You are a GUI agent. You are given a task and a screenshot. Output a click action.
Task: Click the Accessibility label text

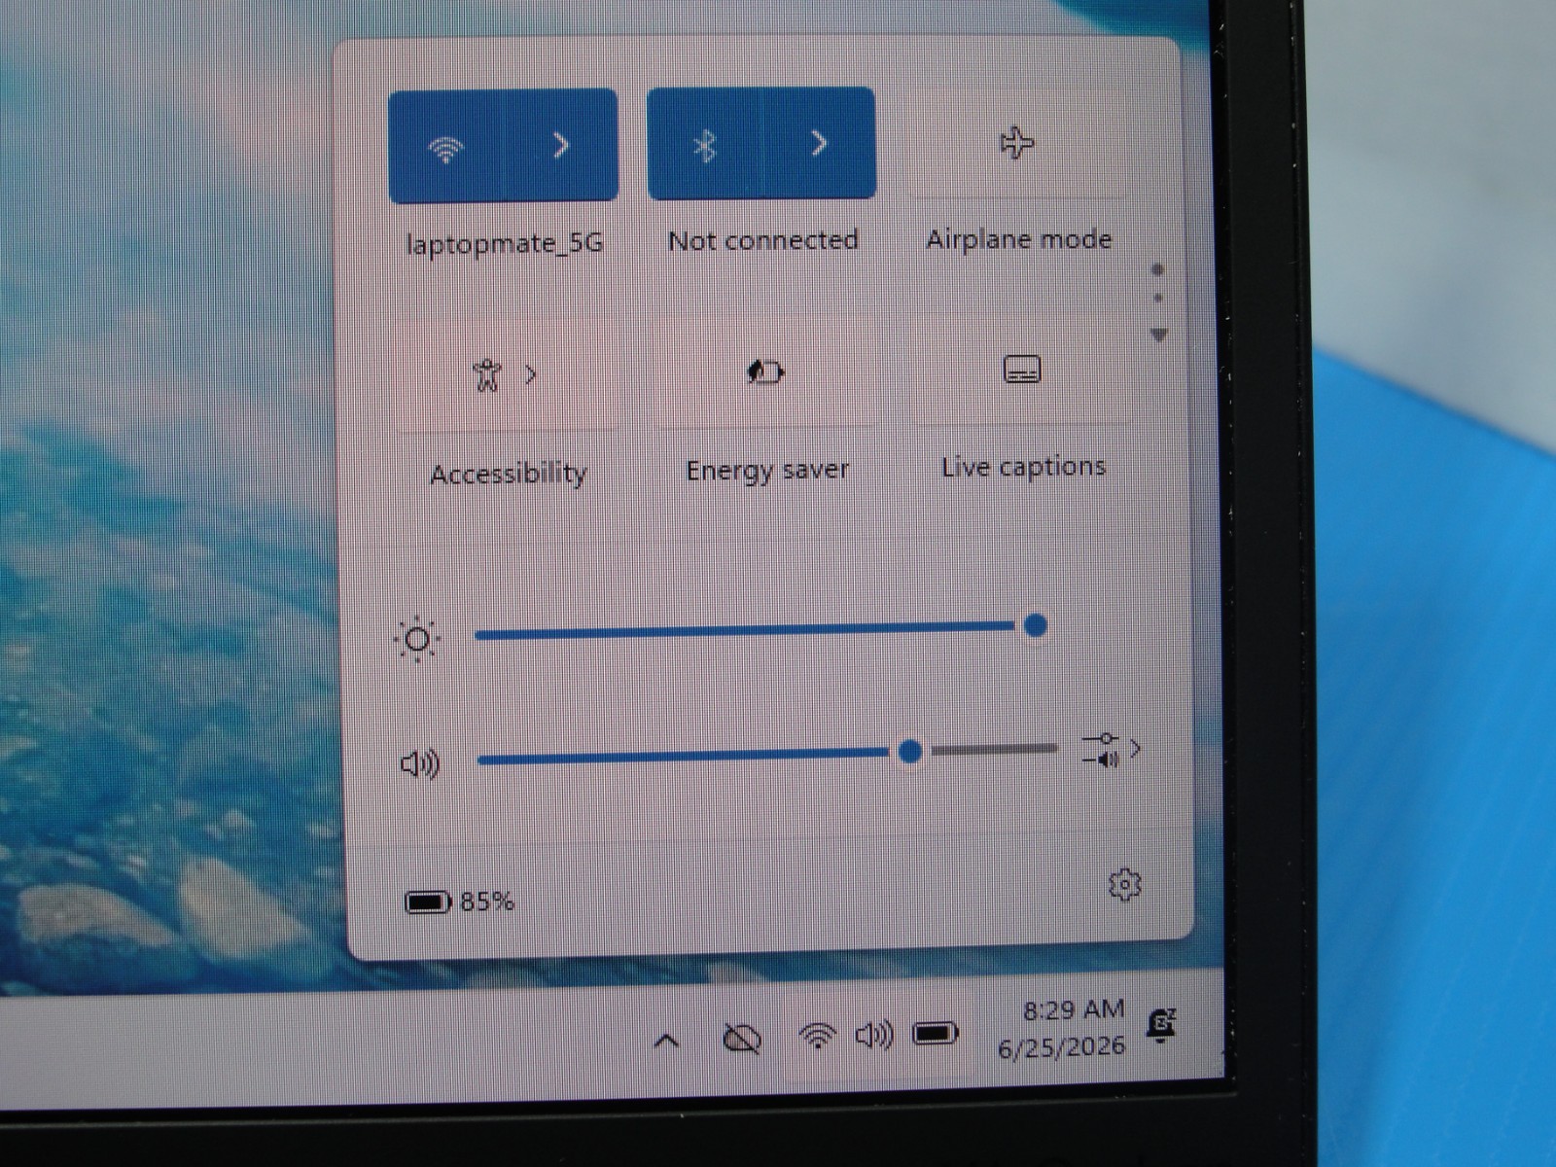tap(509, 474)
